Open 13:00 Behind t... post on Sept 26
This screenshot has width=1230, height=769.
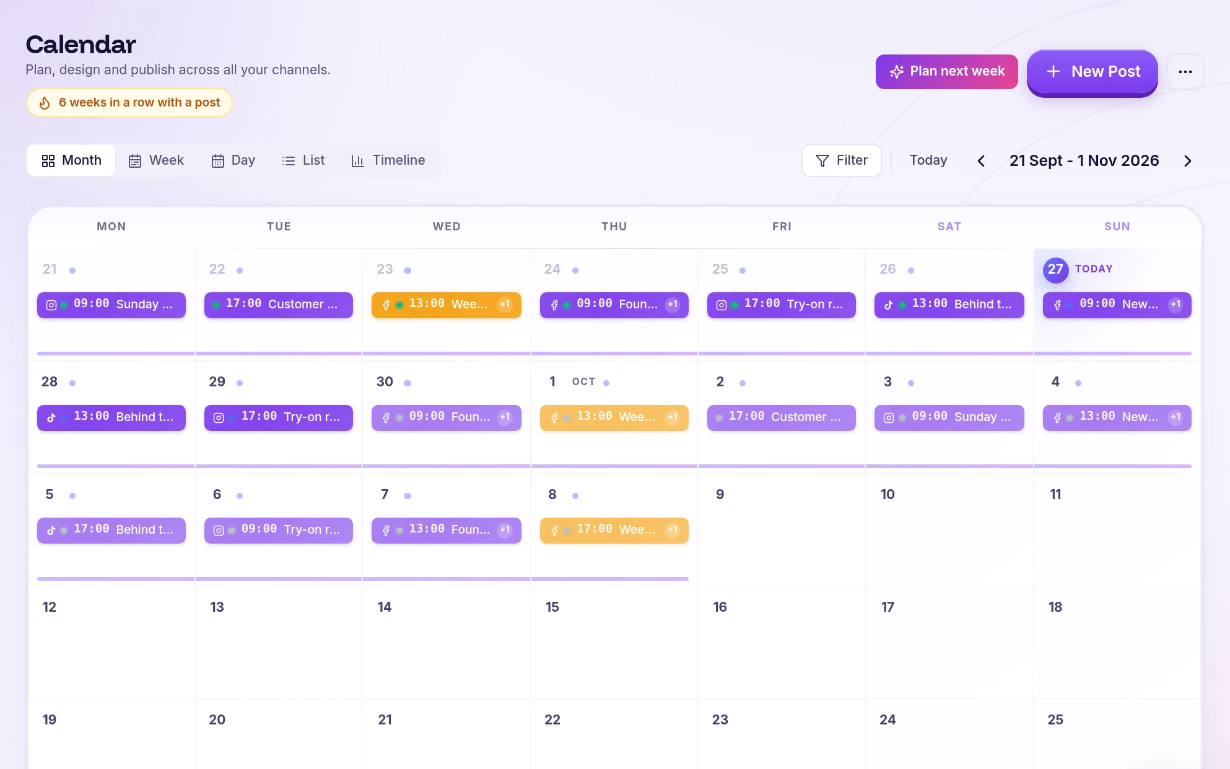pos(949,305)
